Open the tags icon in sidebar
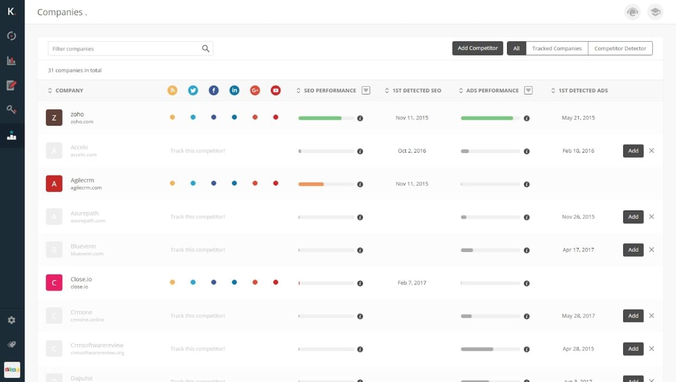This screenshot has height=382, width=676. coord(12,345)
